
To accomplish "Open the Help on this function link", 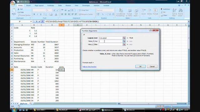I will pos(89,67).
